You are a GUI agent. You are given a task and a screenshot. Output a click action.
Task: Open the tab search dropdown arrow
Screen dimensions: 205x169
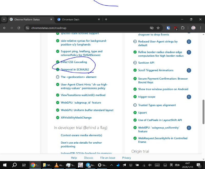click(x=4, y=19)
